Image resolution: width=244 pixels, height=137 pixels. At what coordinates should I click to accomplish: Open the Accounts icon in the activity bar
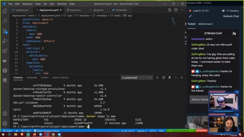point(5,113)
